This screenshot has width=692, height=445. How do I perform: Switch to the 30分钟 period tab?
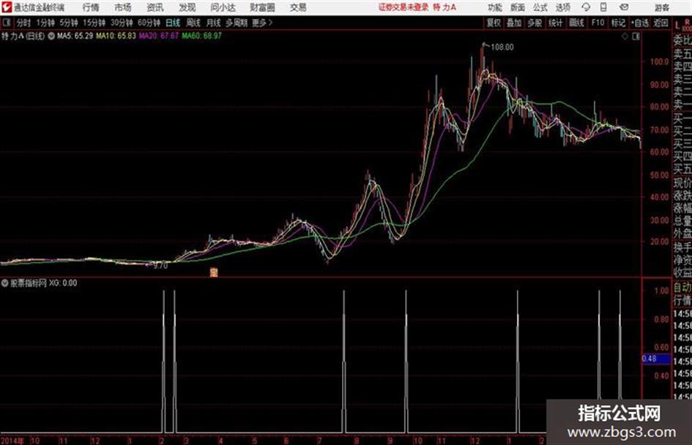(x=122, y=23)
